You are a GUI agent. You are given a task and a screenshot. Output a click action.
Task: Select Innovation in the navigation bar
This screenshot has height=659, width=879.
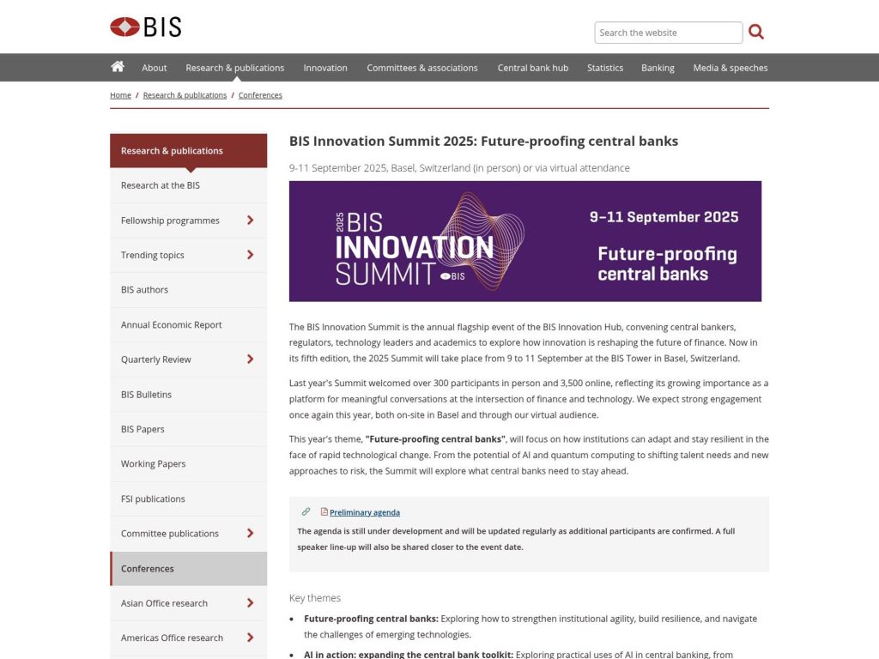point(325,67)
